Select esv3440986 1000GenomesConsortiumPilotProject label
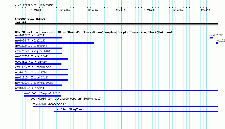The image size is (225, 129). tap(65, 99)
